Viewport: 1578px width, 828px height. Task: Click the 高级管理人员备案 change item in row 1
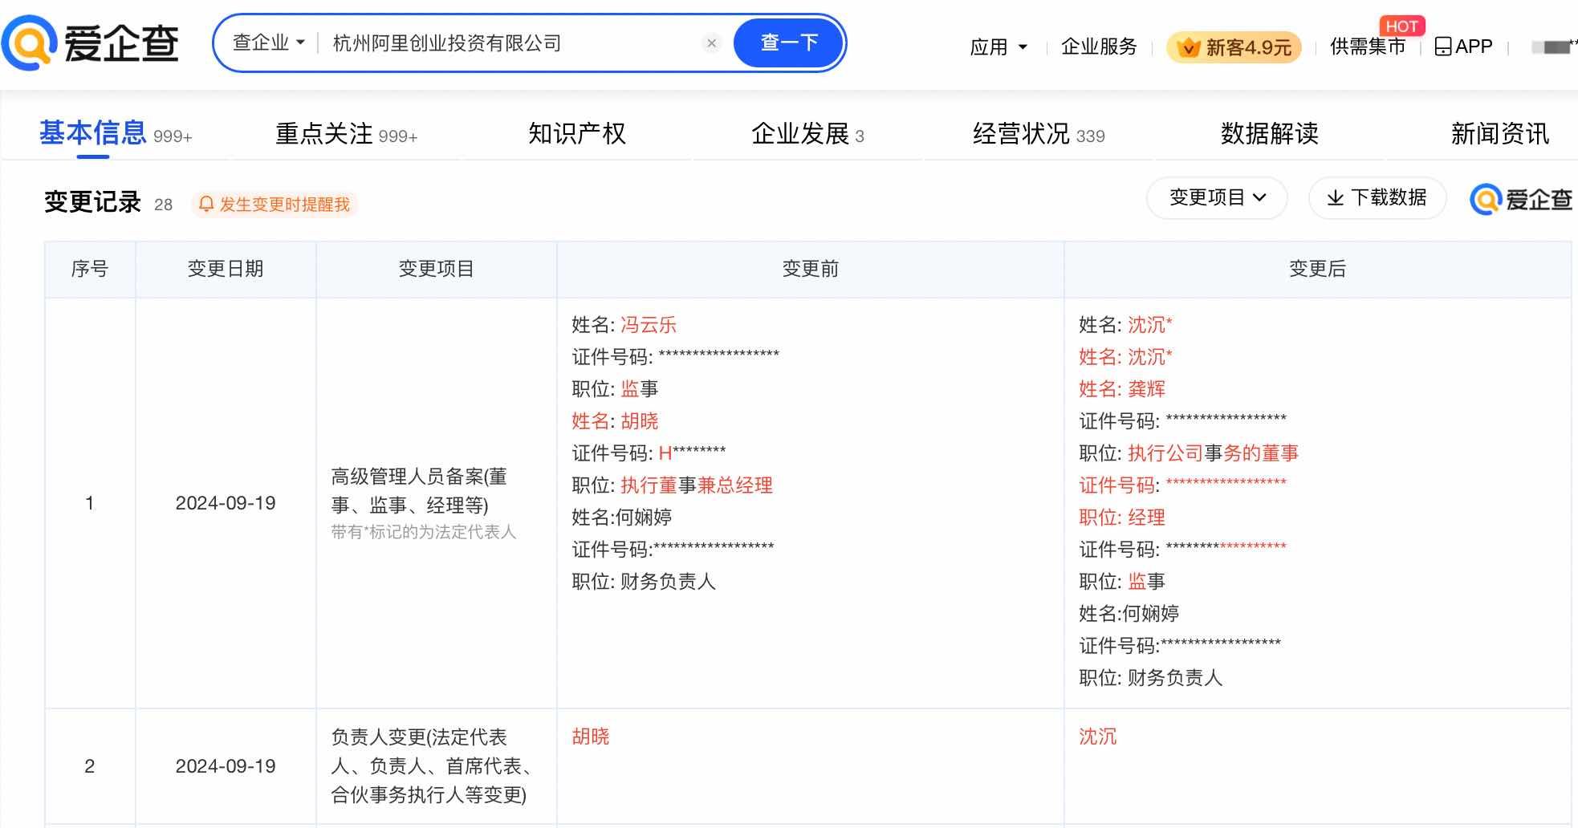(419, 491)
